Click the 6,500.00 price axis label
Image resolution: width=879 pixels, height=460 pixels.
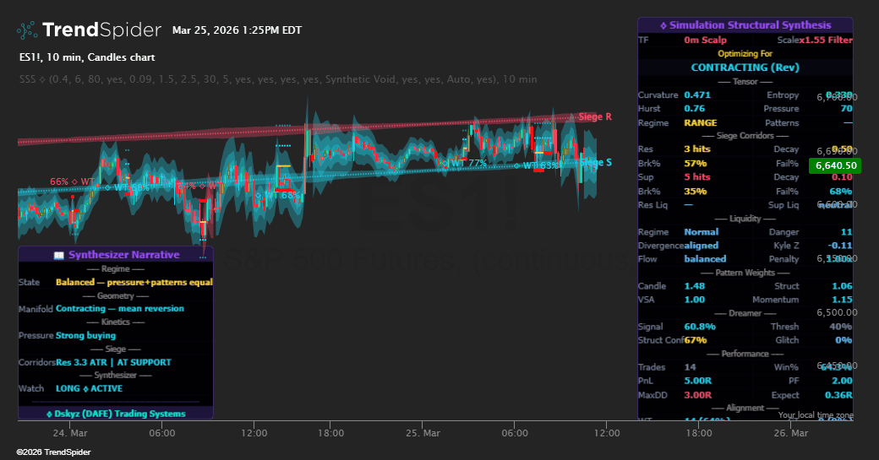tap(837, 313)
